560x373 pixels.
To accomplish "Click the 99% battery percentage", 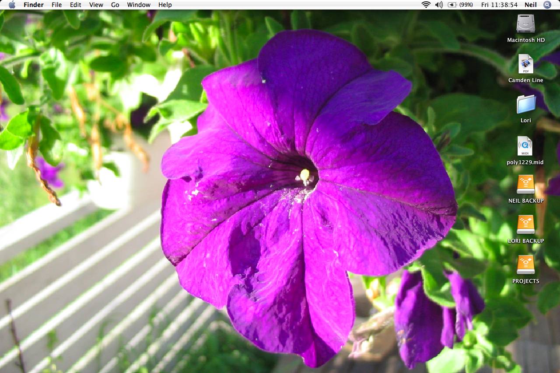I will point(466,5).
